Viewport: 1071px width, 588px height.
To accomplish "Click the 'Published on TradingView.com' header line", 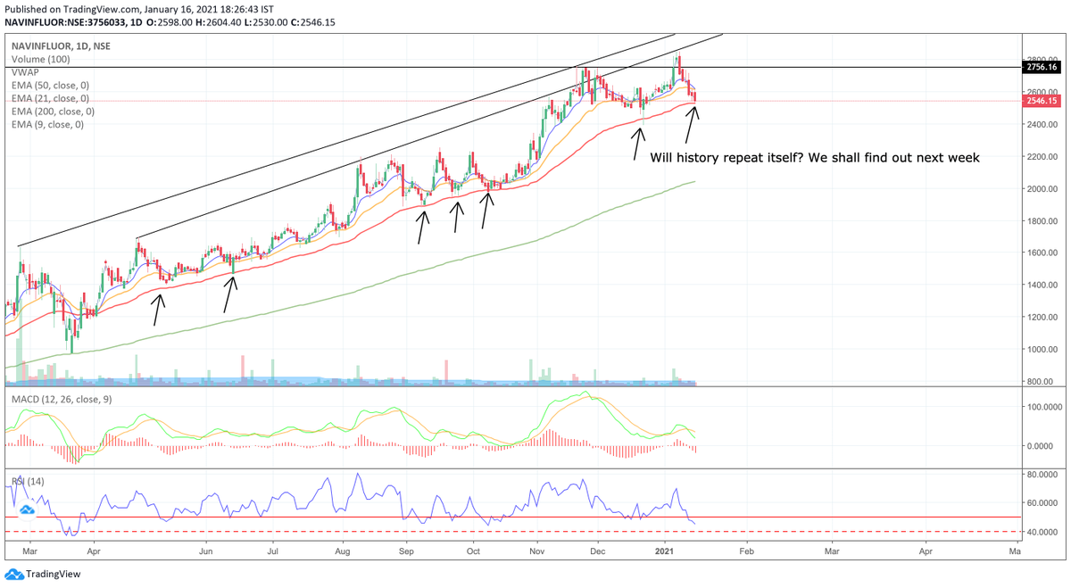I will pyautogui.click(x=139, y=7).
